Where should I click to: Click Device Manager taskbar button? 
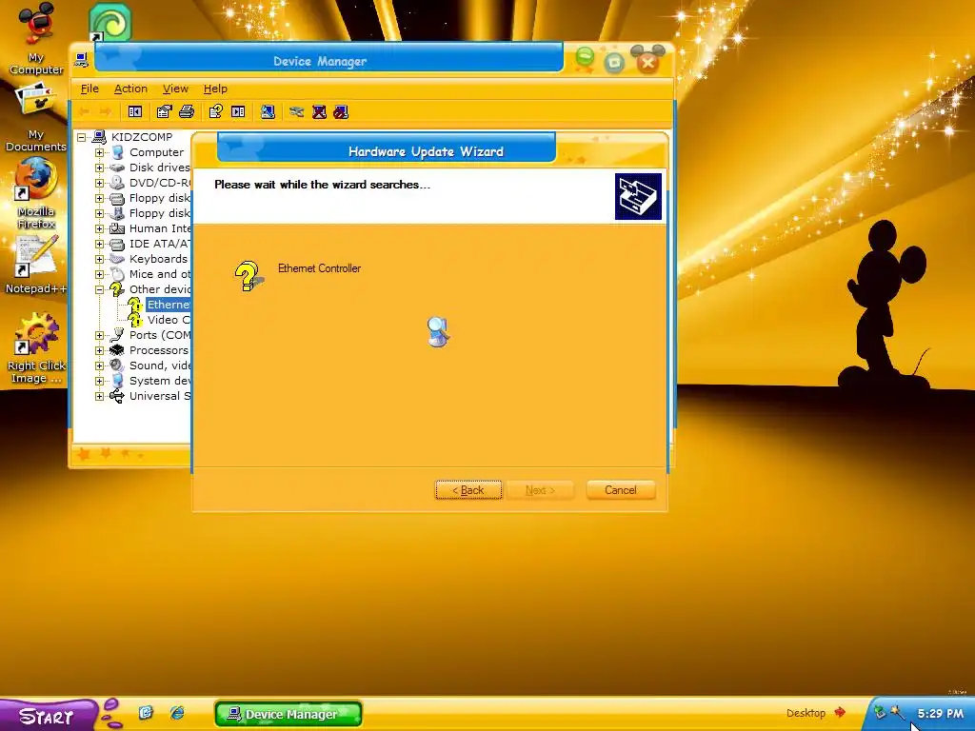pyautogui.click(x=288, y=714)
